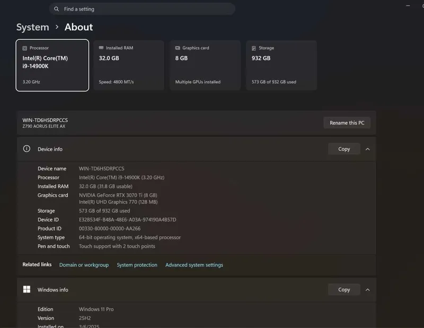Click the graphics card icon
424x328 pixels.
coord(178,48)
